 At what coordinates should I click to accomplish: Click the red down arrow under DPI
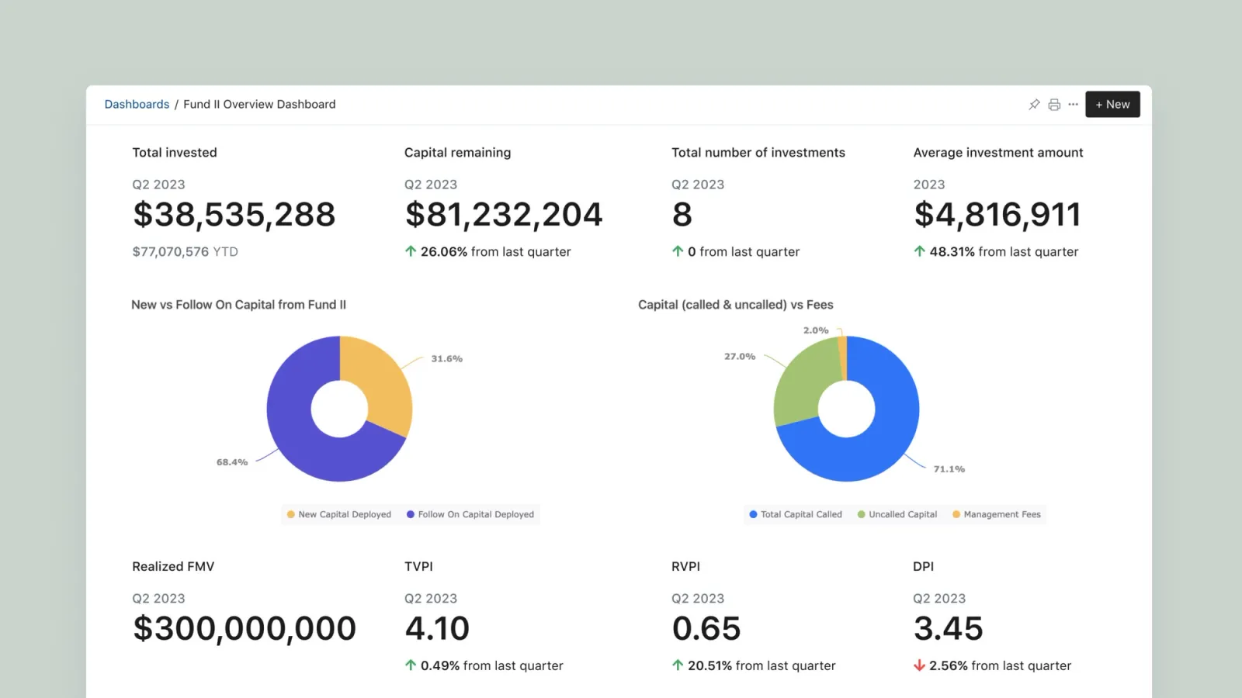click(919, 665)
